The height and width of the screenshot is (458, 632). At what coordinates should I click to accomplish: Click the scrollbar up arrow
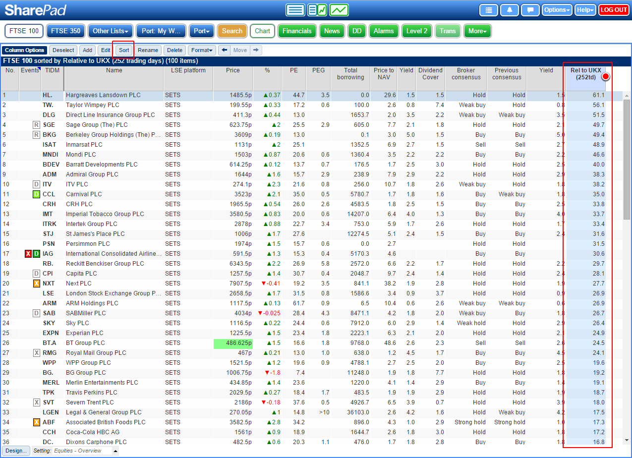627,95
